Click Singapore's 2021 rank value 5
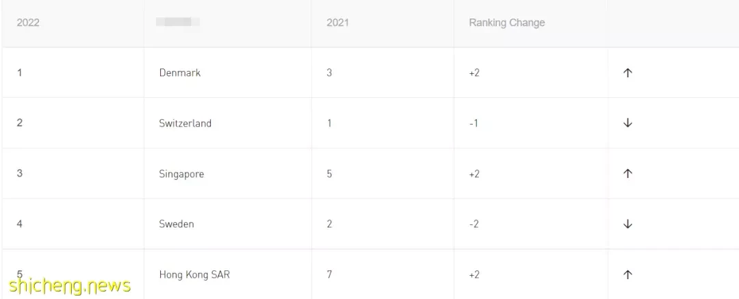Screen dimensions: 739x299 tap(329, 174)
